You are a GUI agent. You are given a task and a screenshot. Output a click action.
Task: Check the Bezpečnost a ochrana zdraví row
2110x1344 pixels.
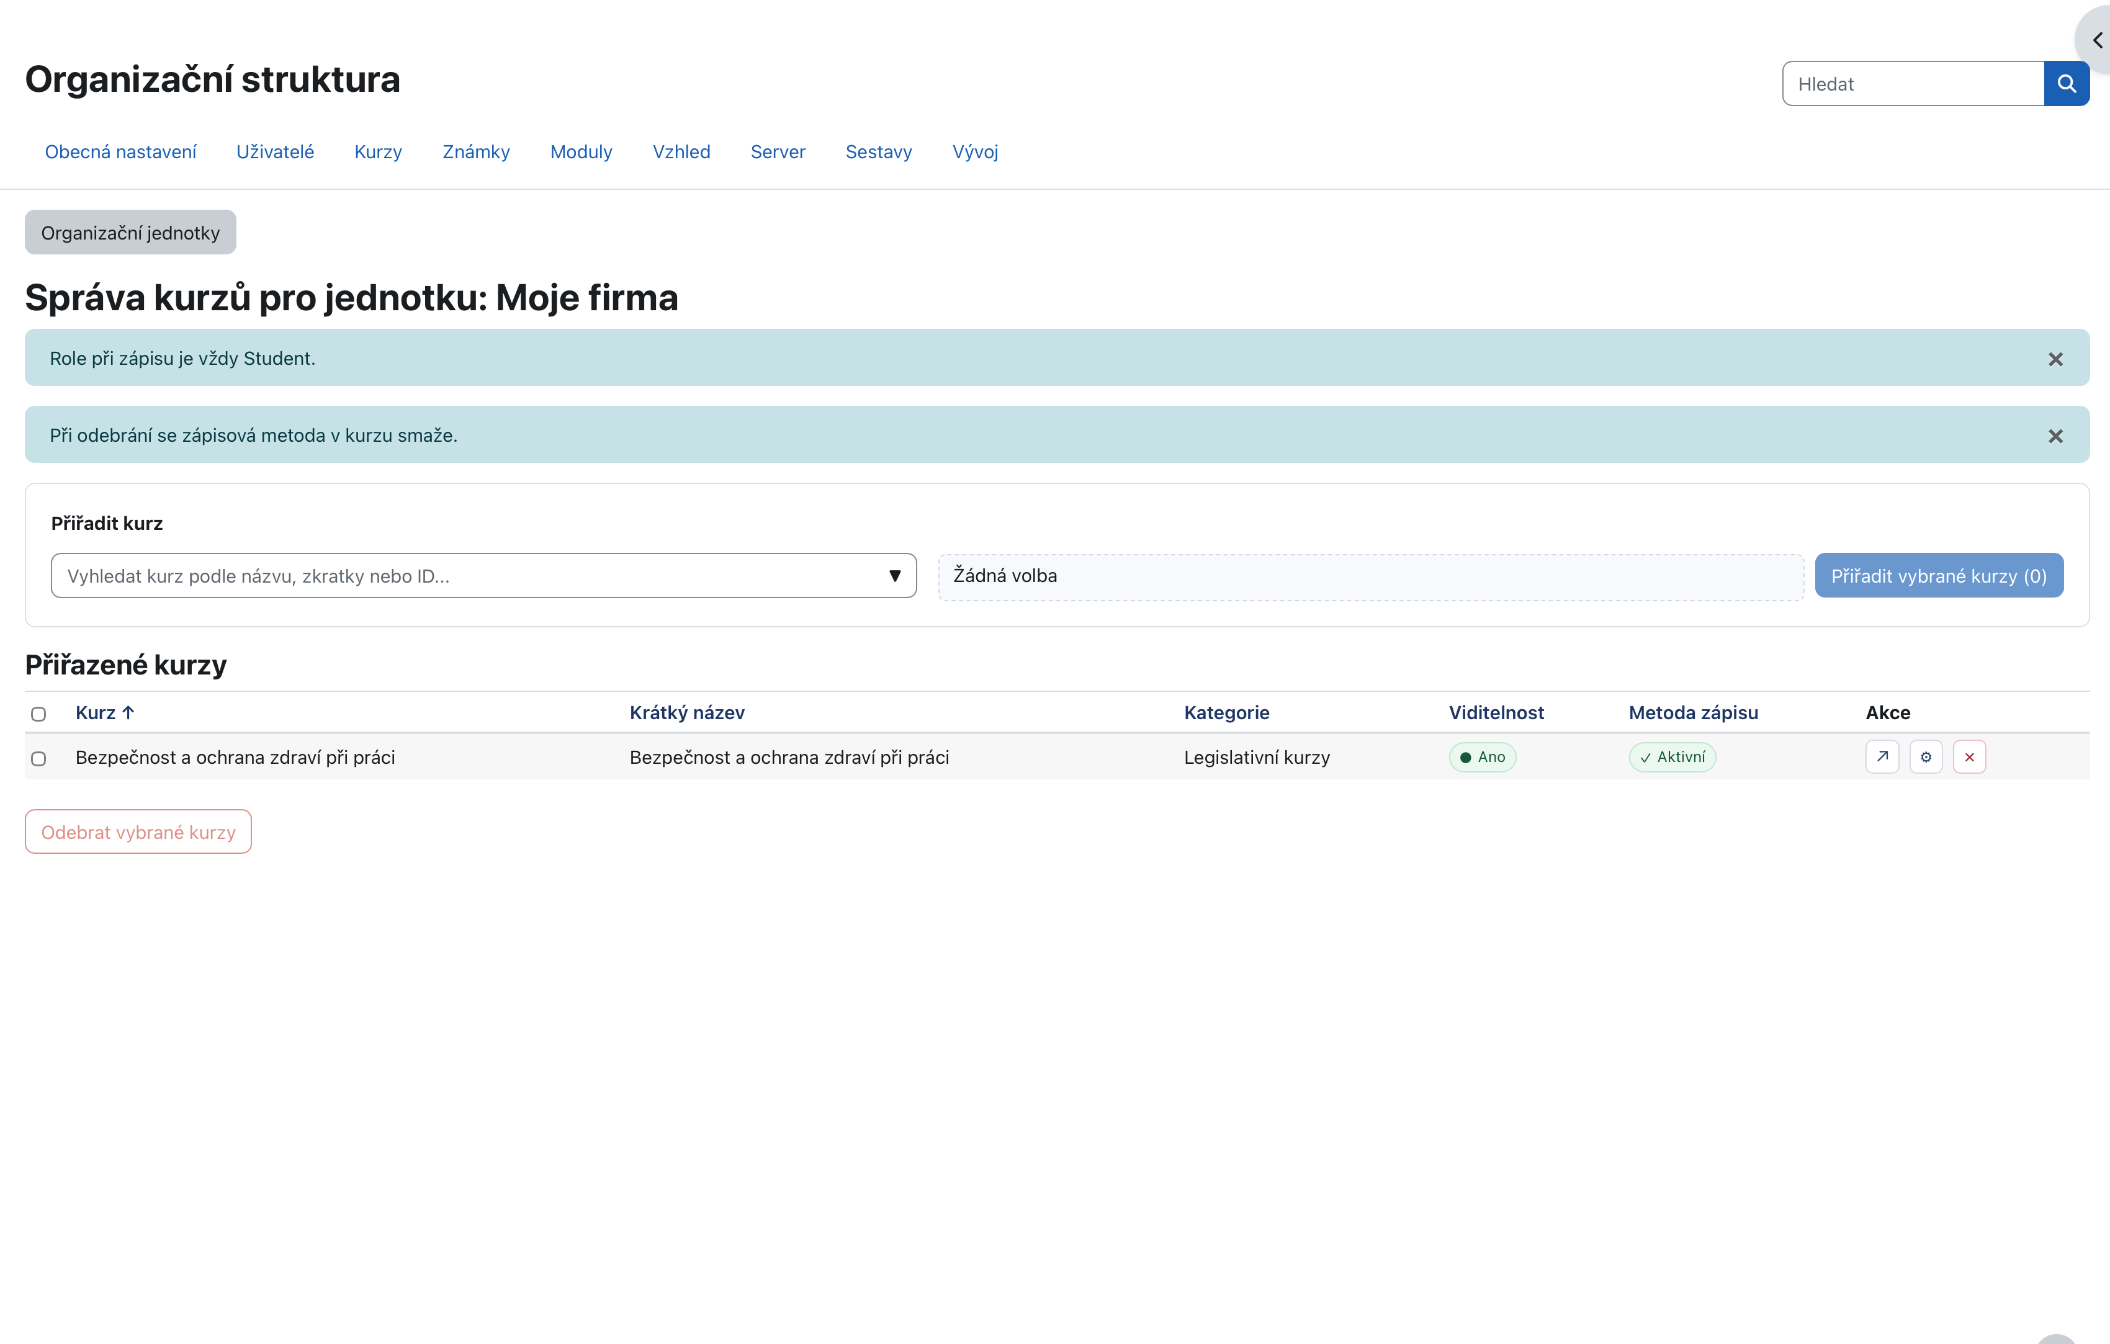pos(38,759)
